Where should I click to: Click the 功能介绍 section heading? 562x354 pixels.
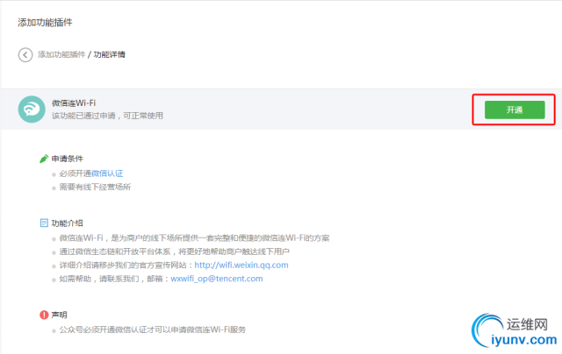tap(68, 223)
